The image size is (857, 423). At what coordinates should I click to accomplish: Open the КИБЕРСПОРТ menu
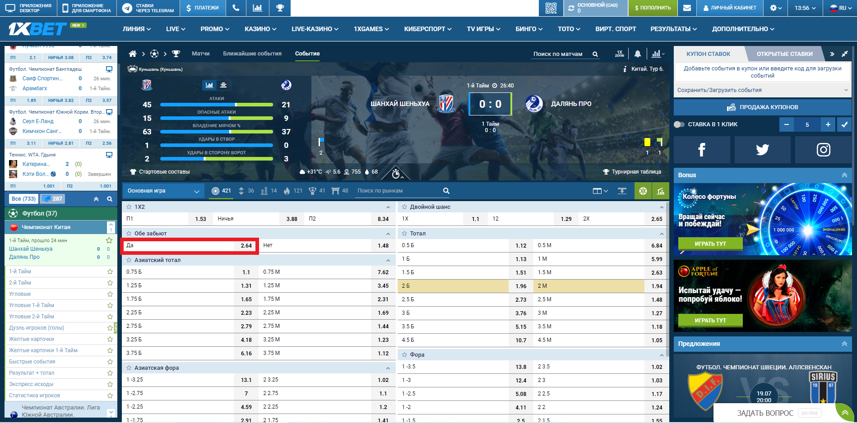tap(428, 29)
